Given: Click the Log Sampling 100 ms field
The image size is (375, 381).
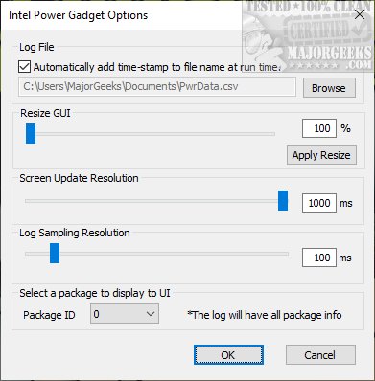Looking at the screenshot, I should coord(319,258).
